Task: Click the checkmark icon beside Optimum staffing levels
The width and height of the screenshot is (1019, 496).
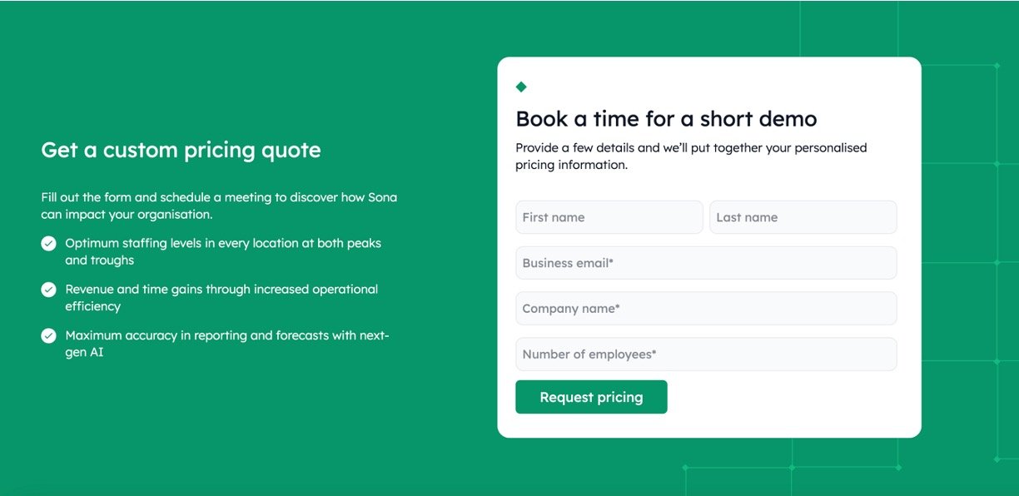Action: pyautogui.click(x=49, y=244)
